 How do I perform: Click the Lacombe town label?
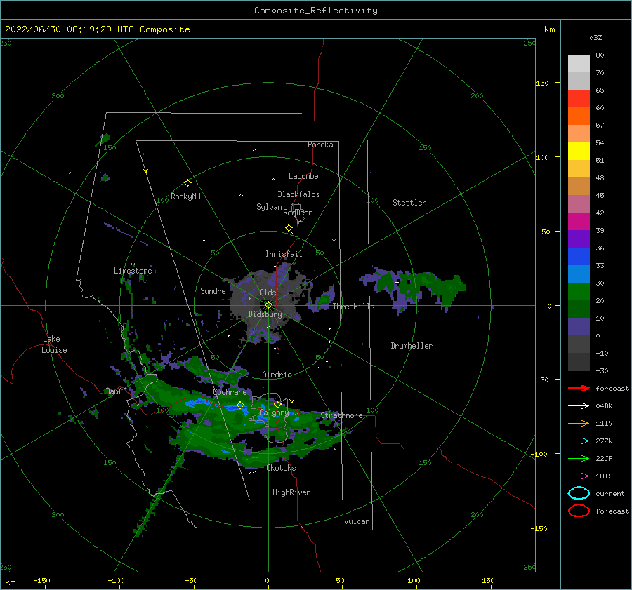303,176
